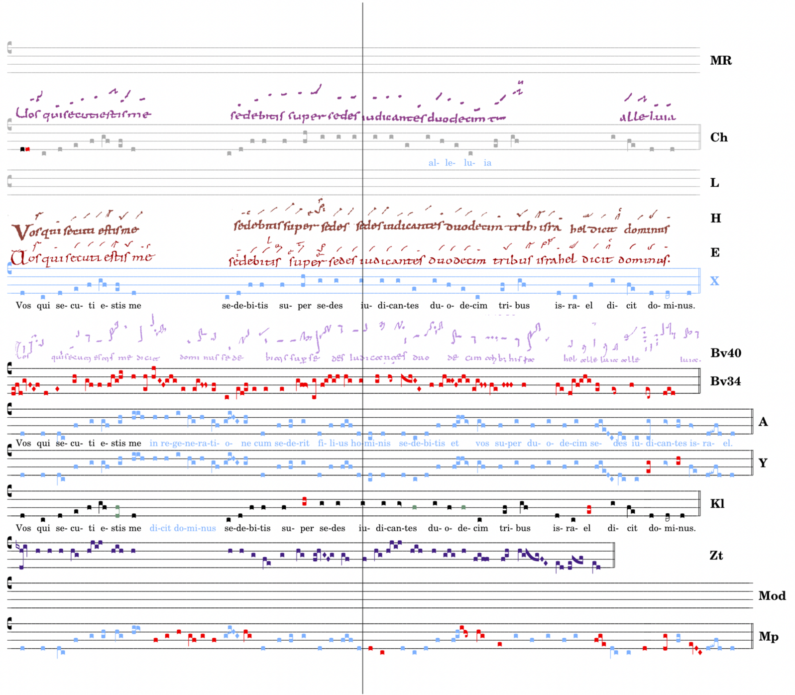This screenshot has width=795, height=695.
Task: Click the clef on the Kl staff
Action: [9, 491]
